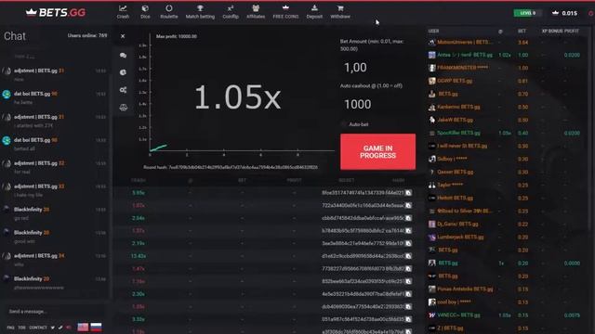
Task: Copy hash of the 13.43x crash row
Action: pyautogui.click(x=408, y=256)
